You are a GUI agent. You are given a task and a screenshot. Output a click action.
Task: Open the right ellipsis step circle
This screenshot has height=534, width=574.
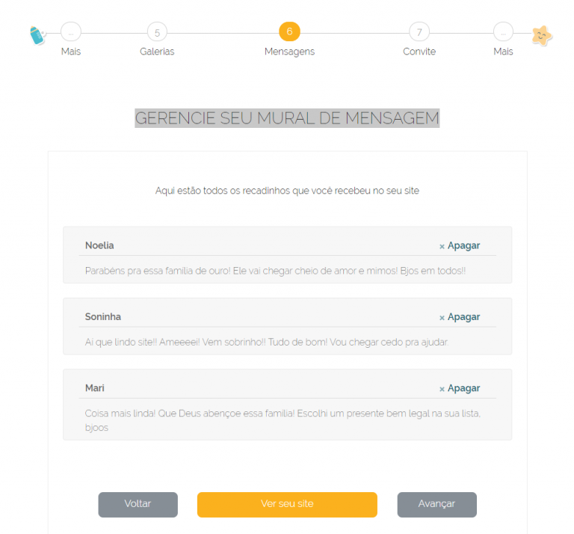503,32
